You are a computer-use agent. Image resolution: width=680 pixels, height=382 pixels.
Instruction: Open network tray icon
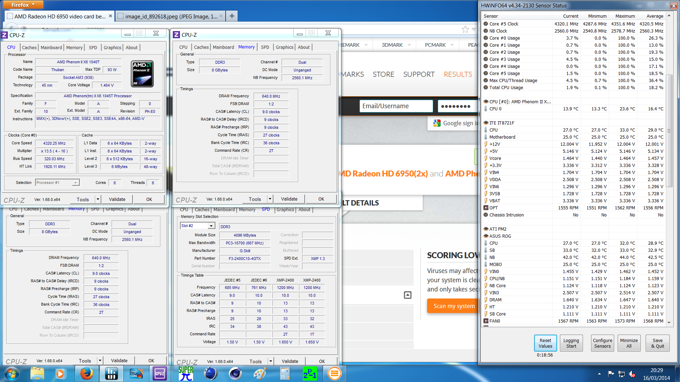coord(622,374)
